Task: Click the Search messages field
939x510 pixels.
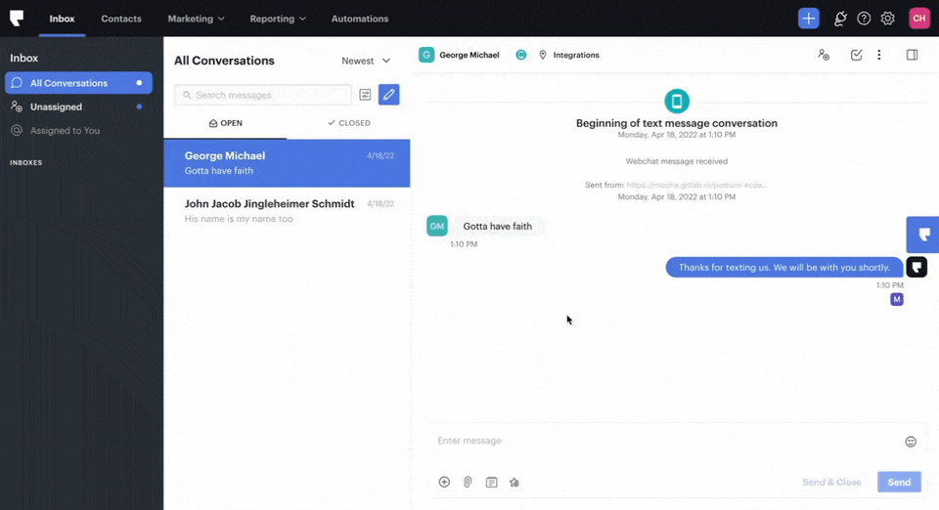Action: [263, 95]
